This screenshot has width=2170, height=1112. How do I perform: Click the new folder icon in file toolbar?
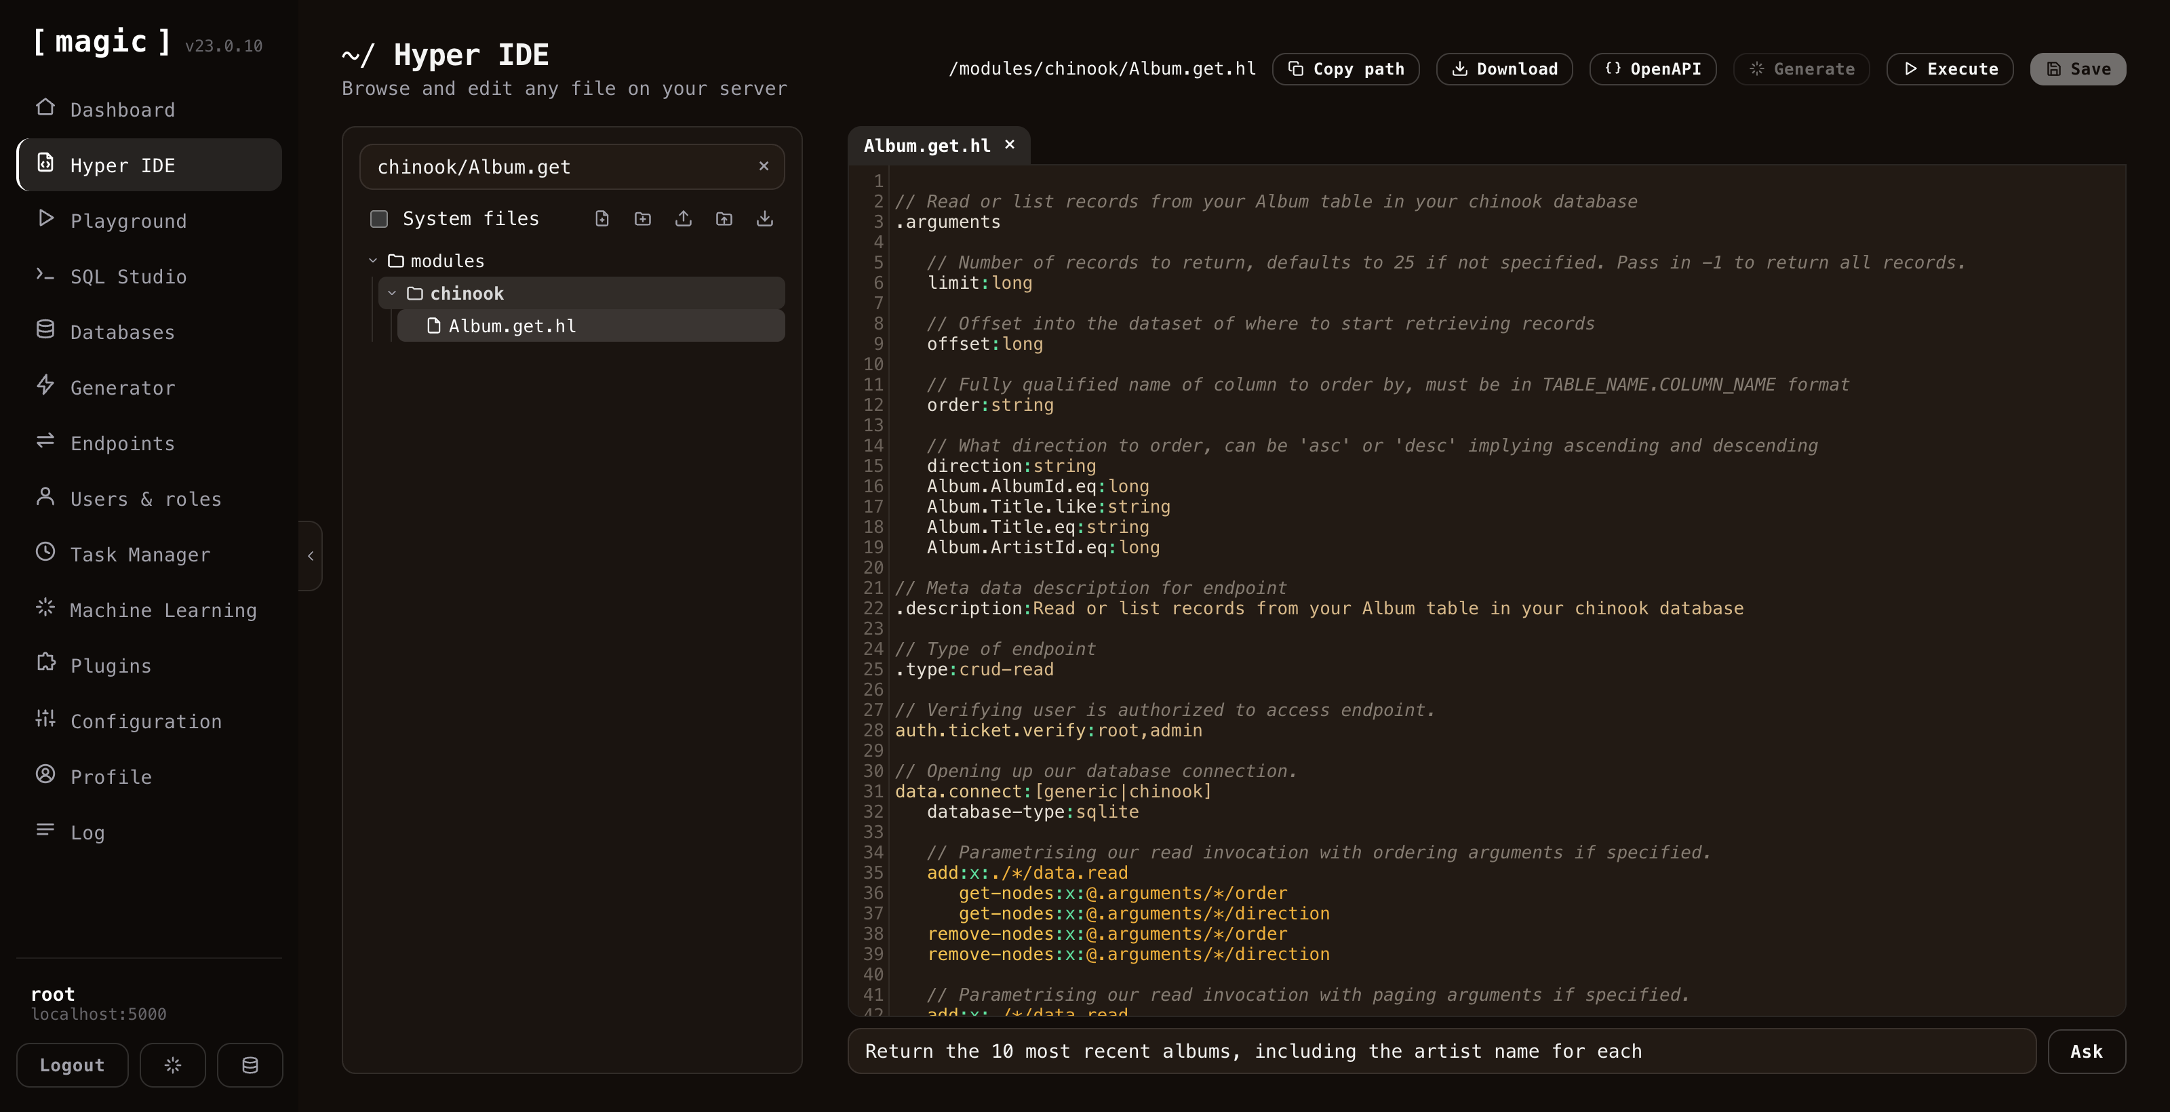coord(643,219)
